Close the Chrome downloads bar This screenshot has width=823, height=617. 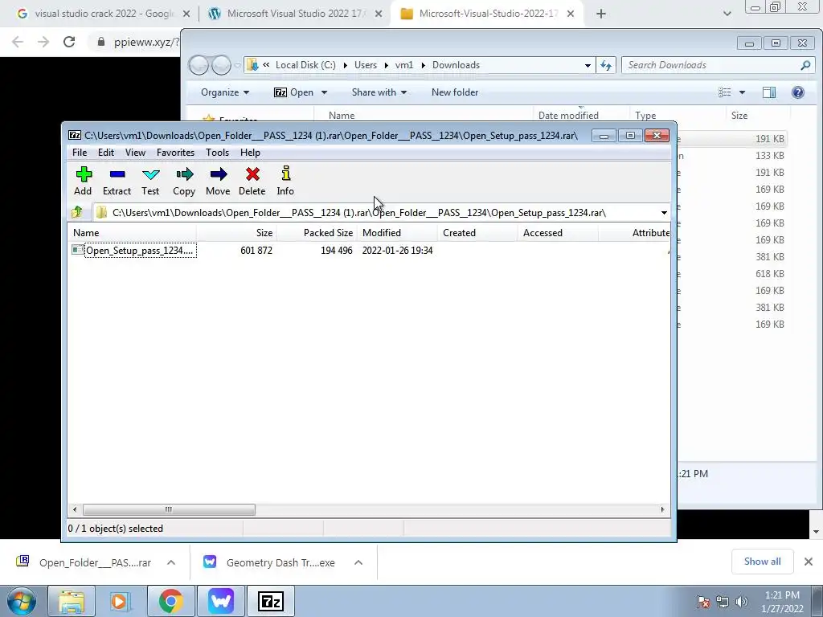(809, 562)
